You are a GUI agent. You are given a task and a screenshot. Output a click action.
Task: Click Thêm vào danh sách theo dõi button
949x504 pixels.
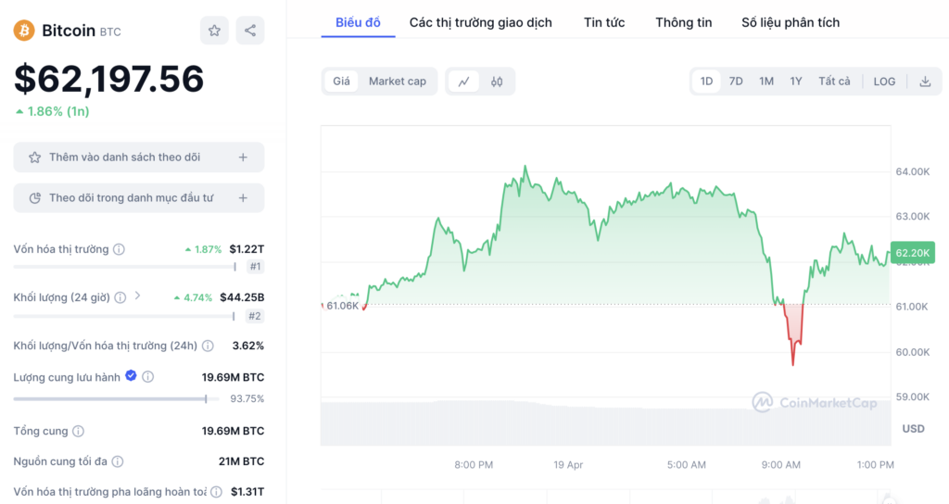(x=139, y=157)
